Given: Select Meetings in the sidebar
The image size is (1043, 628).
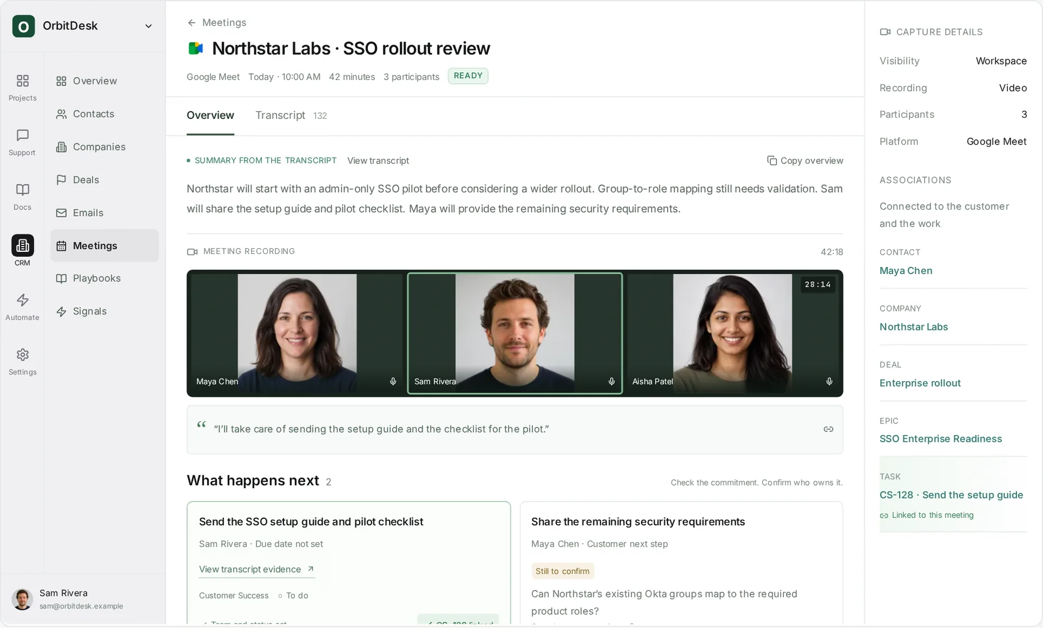Looking at the screenshot, I should [104, 245].
